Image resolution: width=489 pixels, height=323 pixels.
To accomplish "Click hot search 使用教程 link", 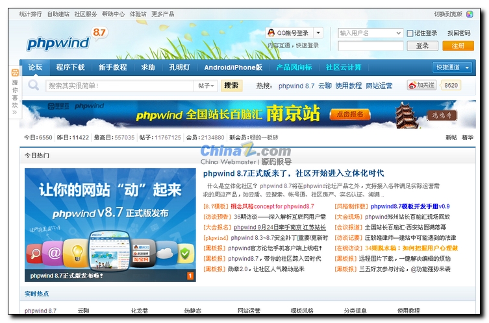I will tap(349, 86).
